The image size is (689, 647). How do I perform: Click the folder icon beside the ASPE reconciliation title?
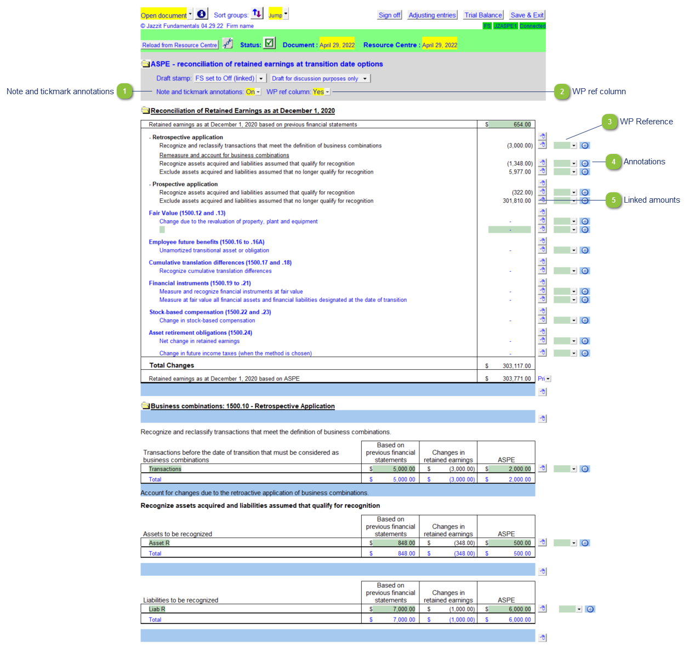click(x=146, y=64)
